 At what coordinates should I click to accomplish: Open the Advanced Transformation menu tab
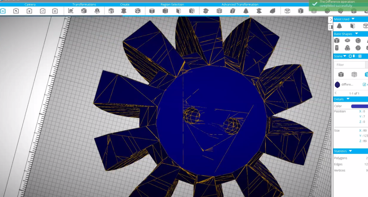click(x=240, y=4)
